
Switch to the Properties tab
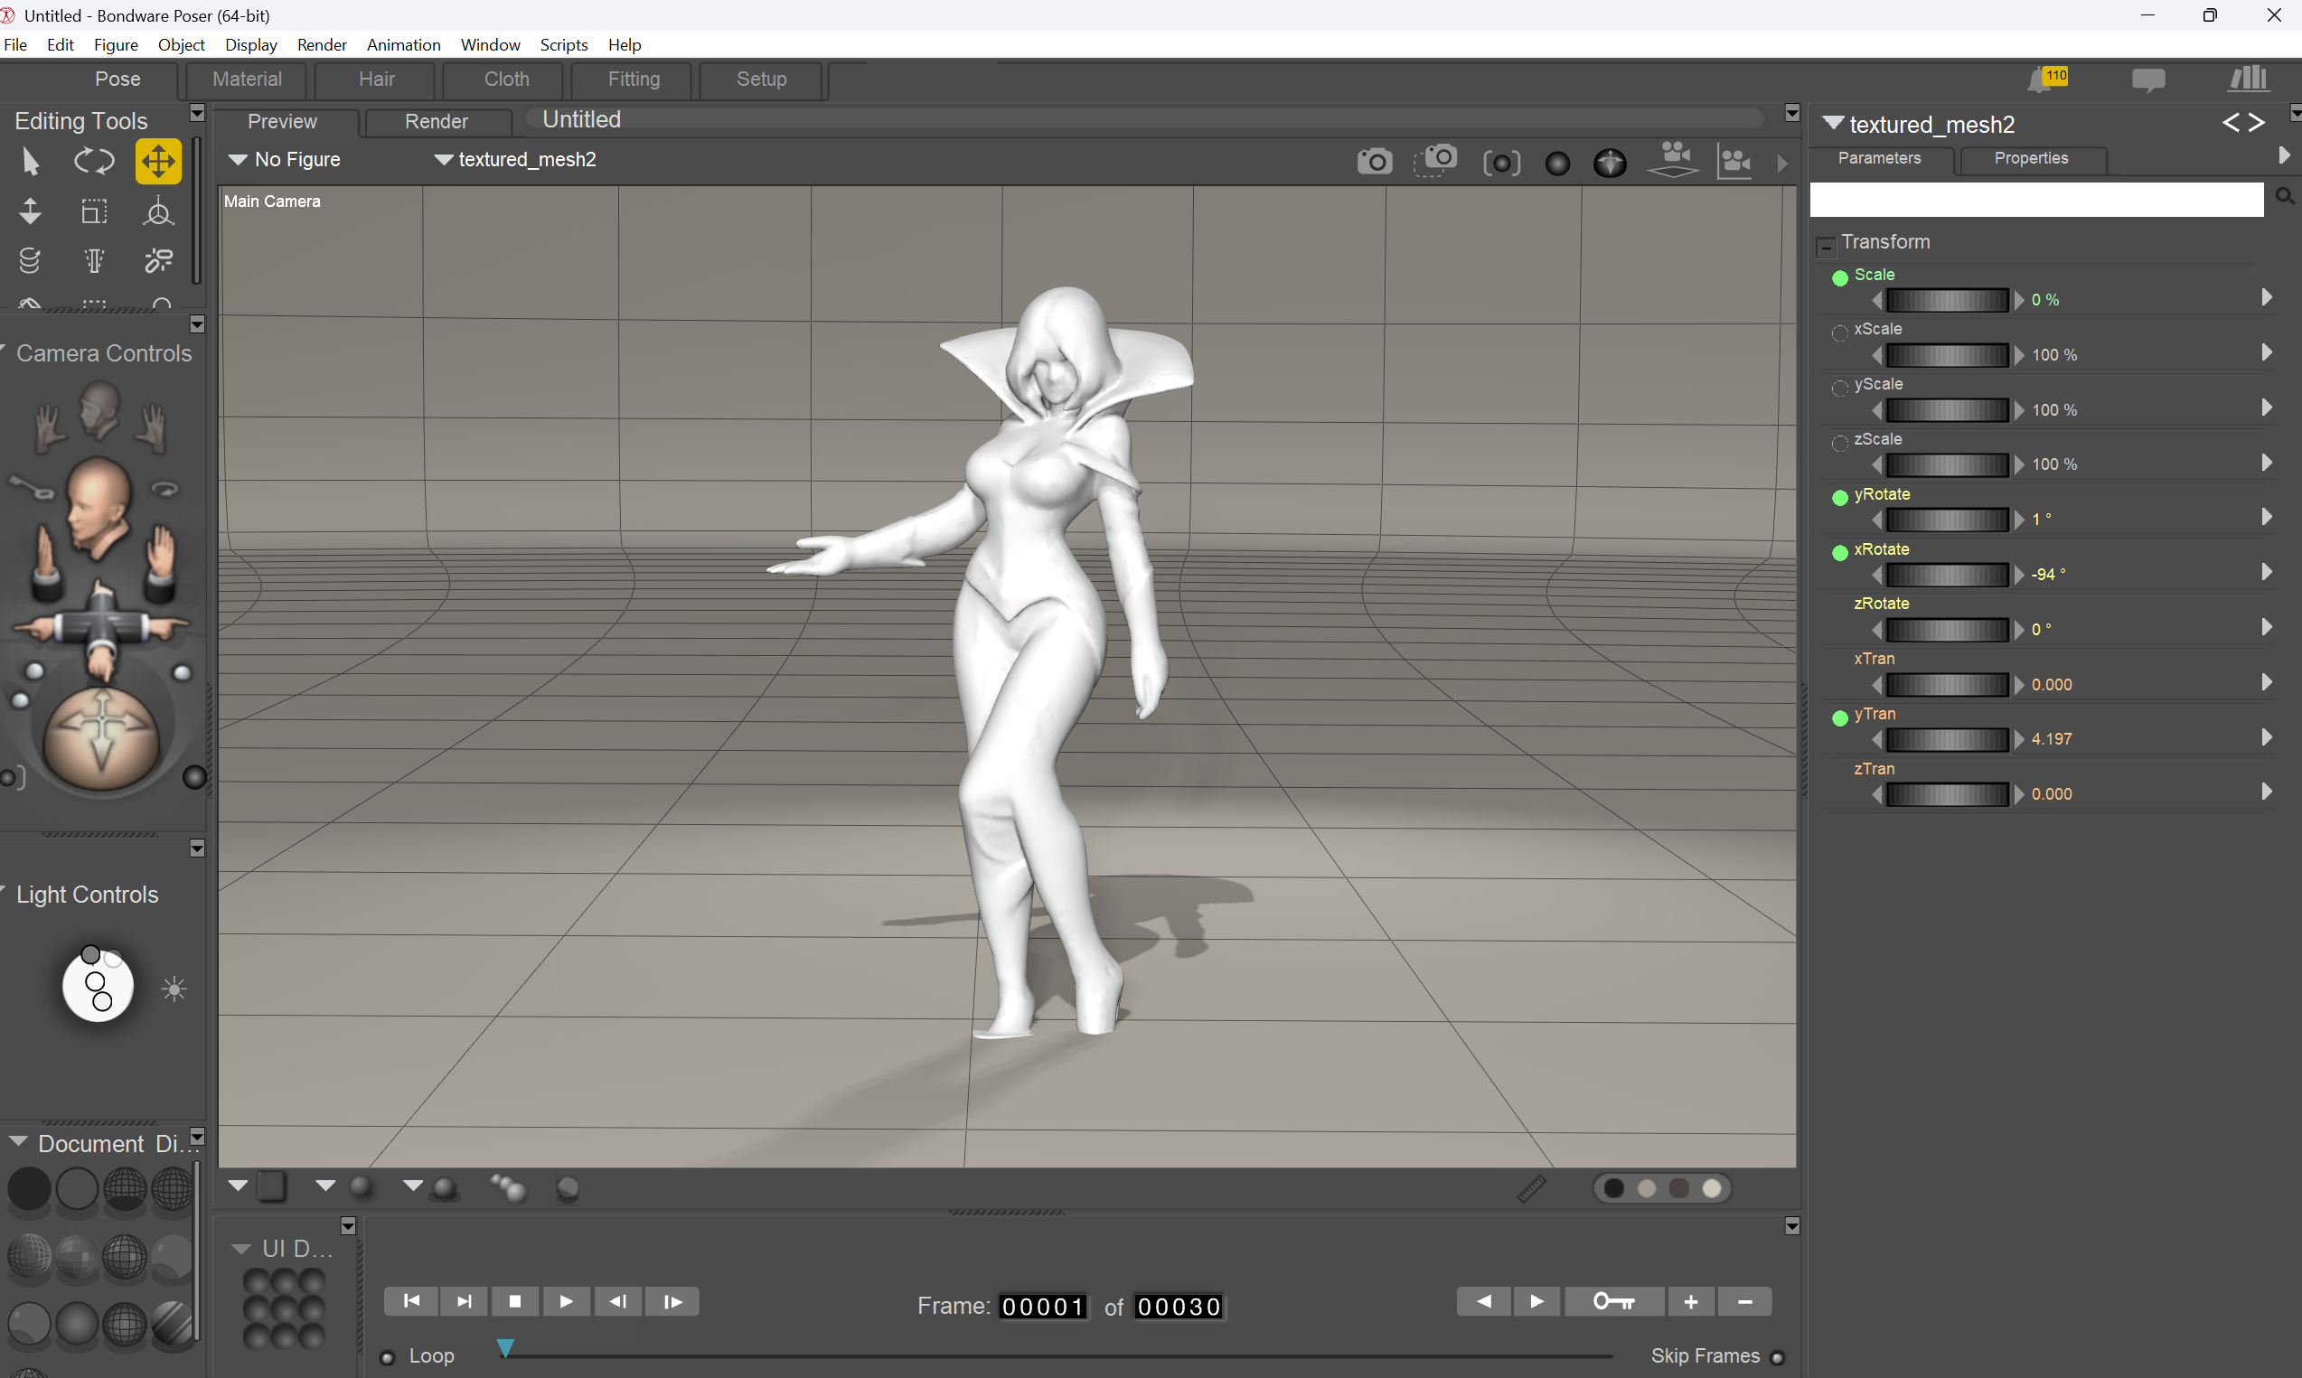click(2031, 158)
